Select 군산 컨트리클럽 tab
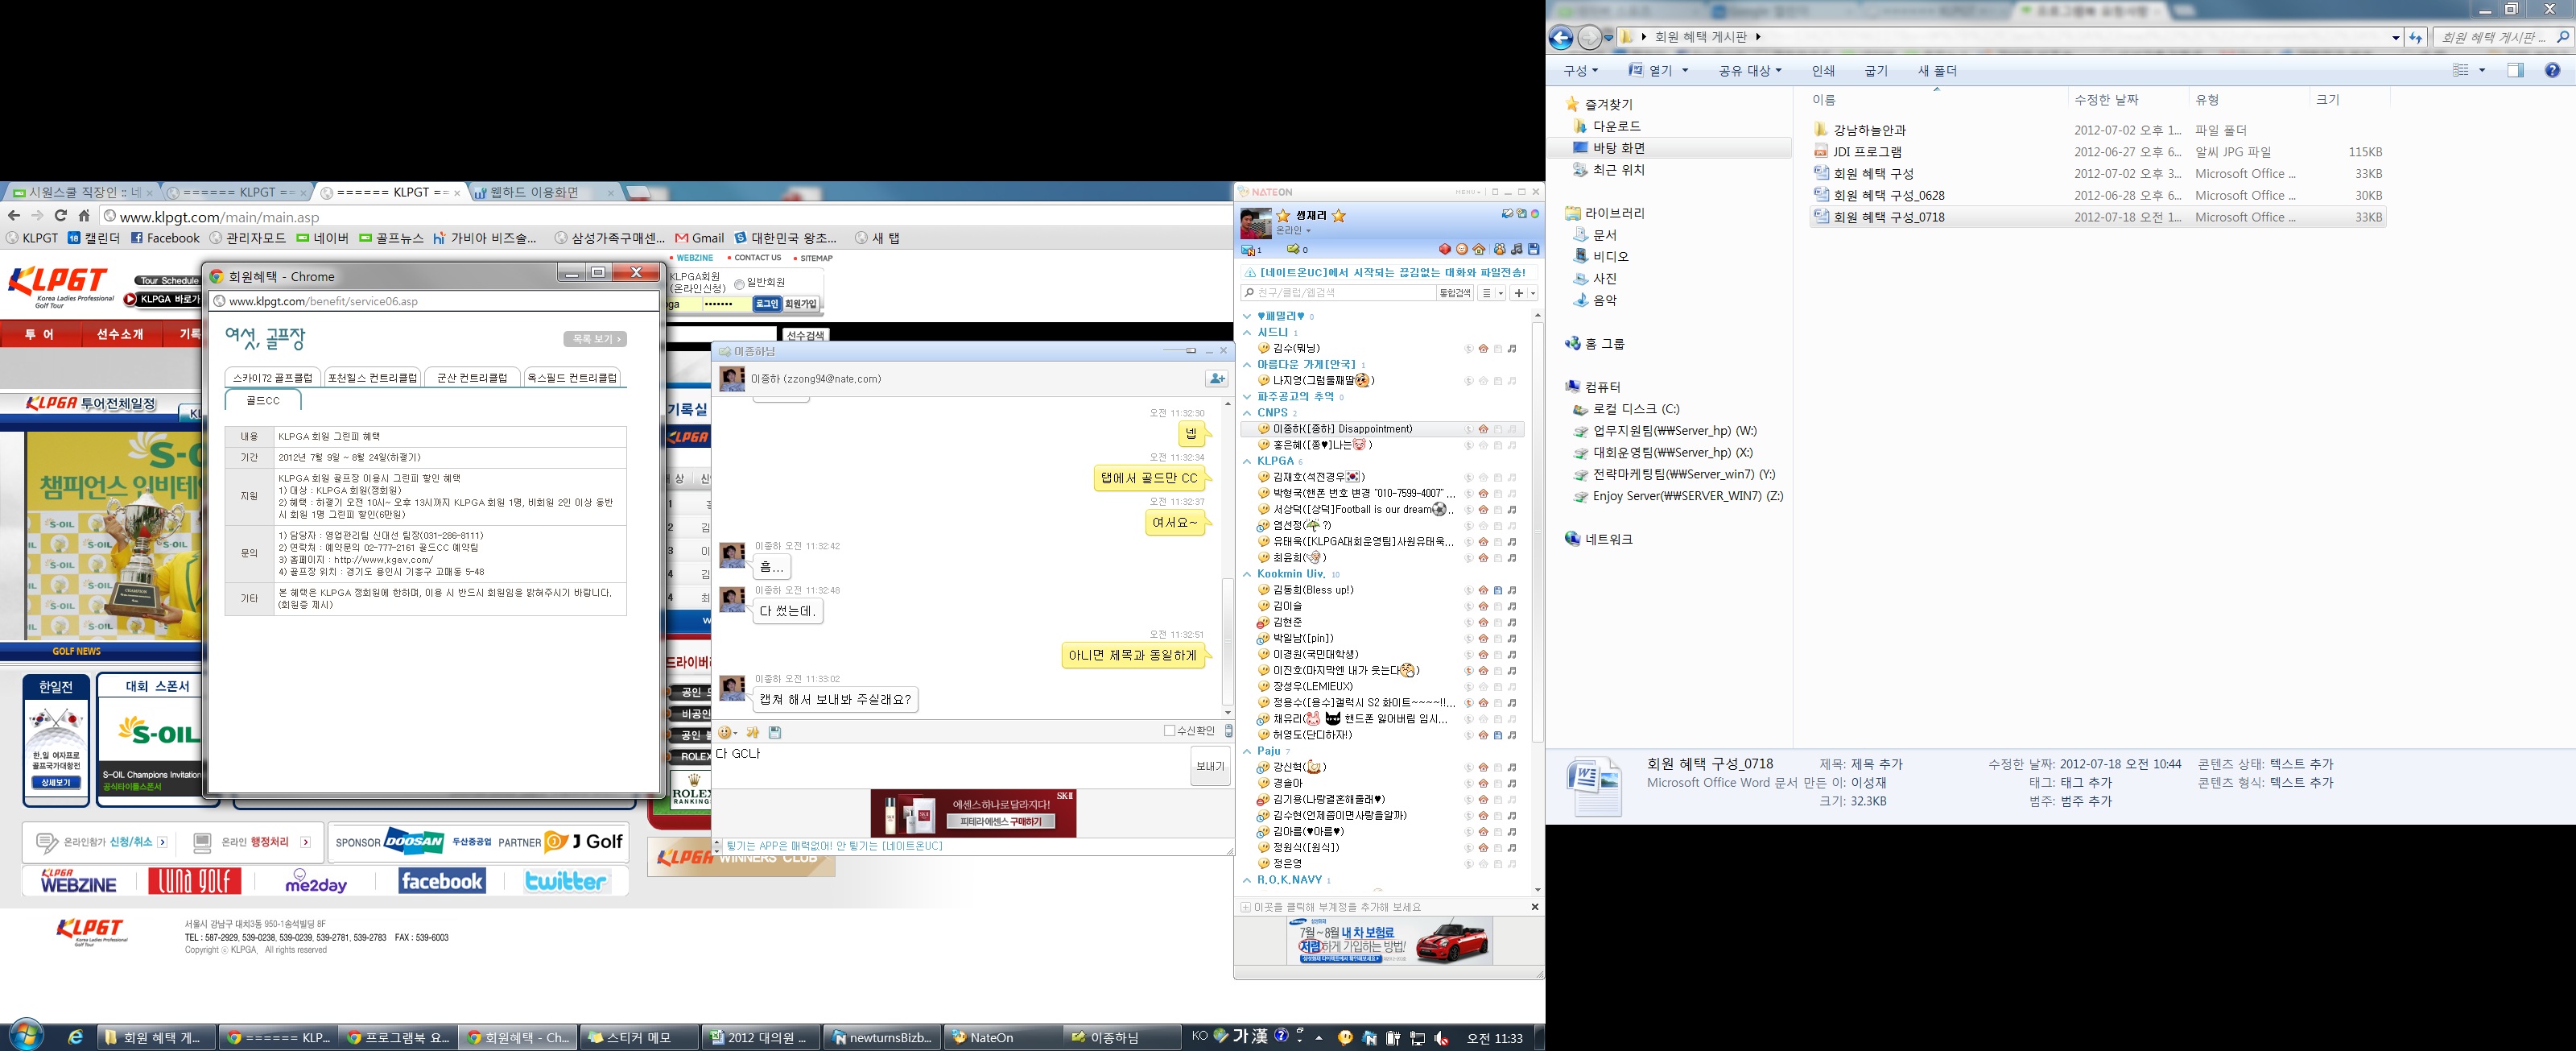Screen dimensions: 2576x1051 coord(472,378)
